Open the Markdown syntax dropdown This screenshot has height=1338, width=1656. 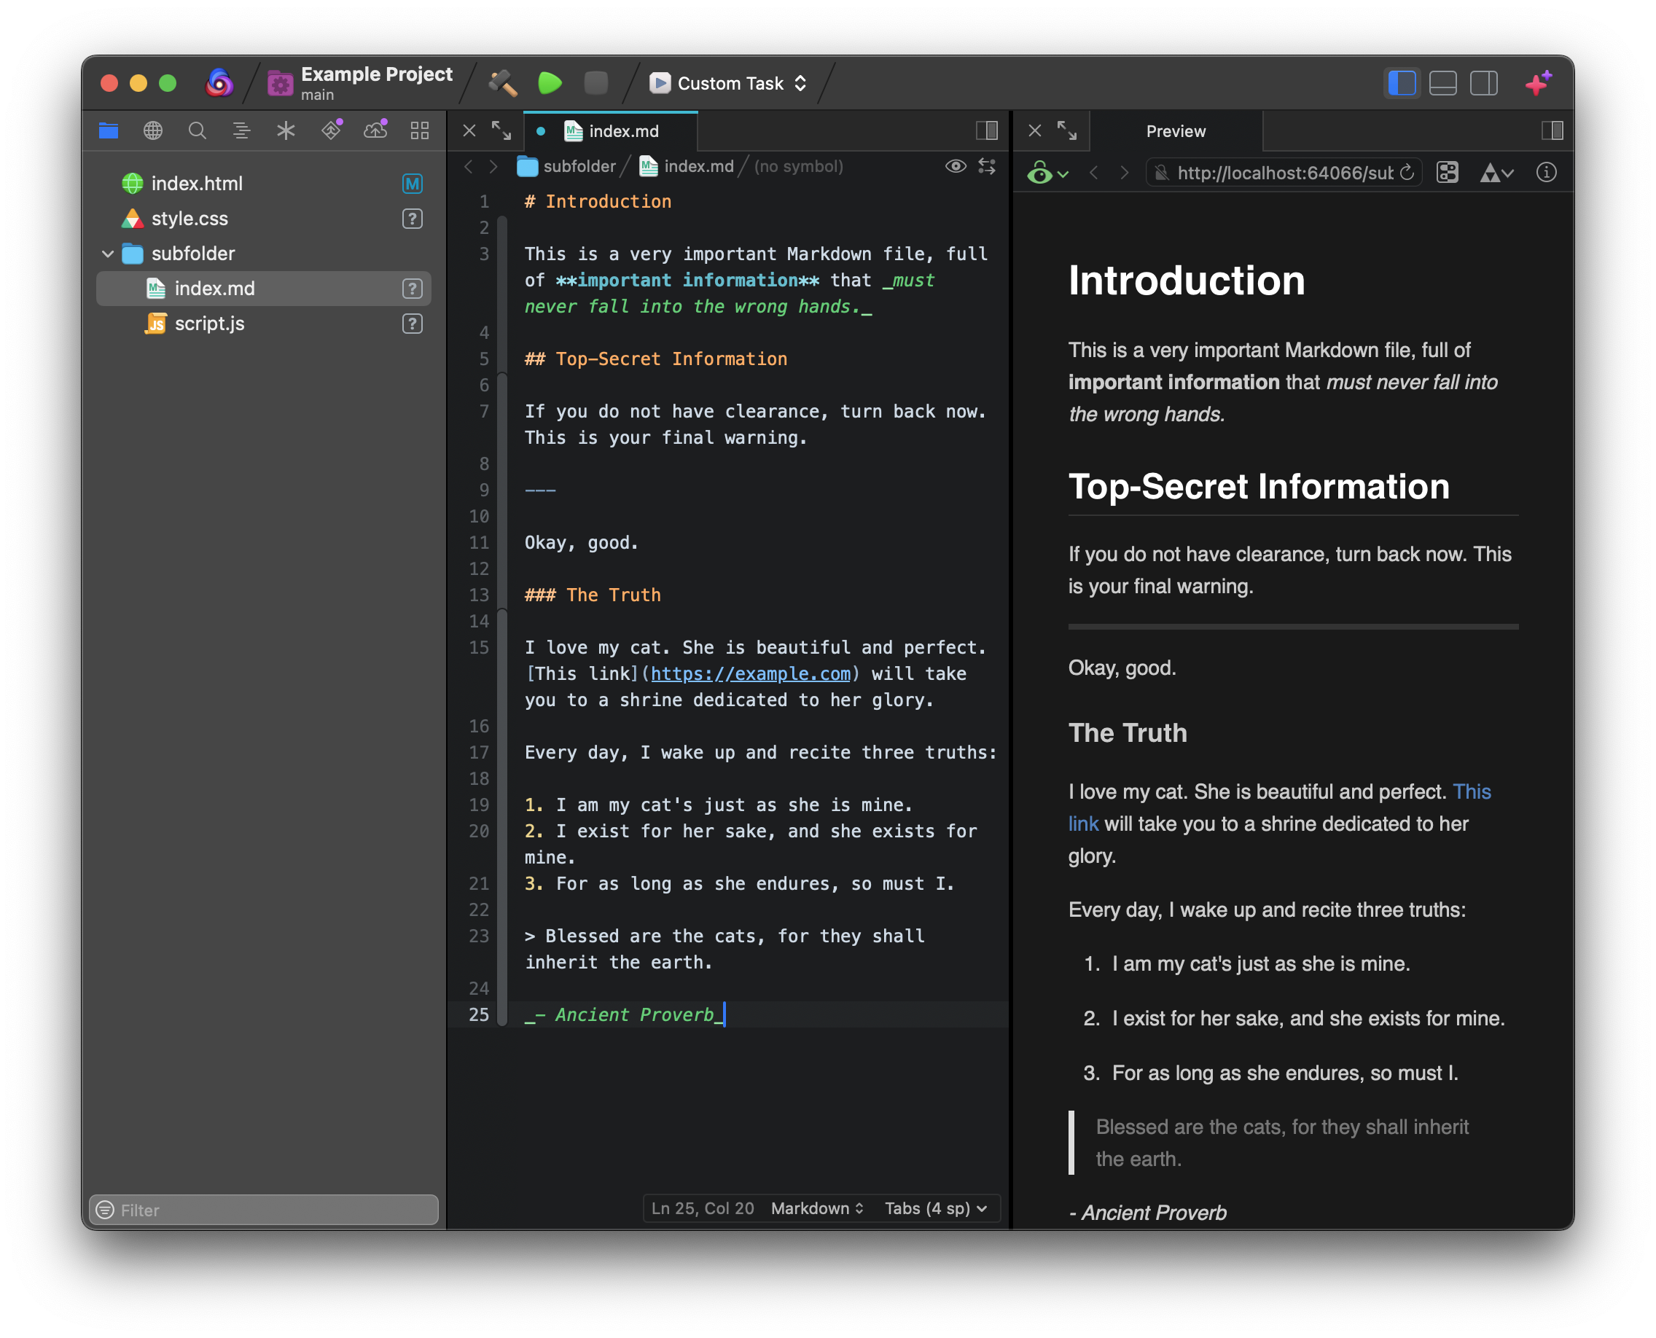point(817,1208)
